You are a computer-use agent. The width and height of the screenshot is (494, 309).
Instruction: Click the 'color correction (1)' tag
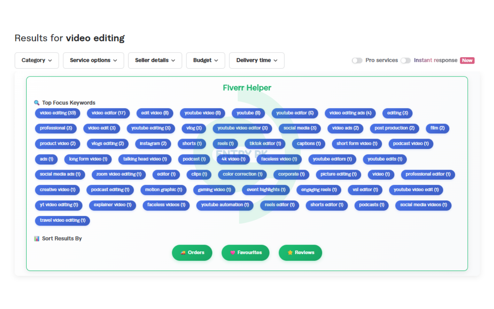point(242,174)
